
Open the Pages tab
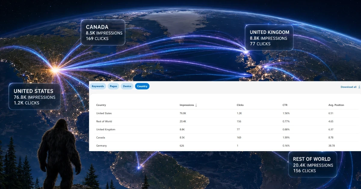(x=113, y=86)
